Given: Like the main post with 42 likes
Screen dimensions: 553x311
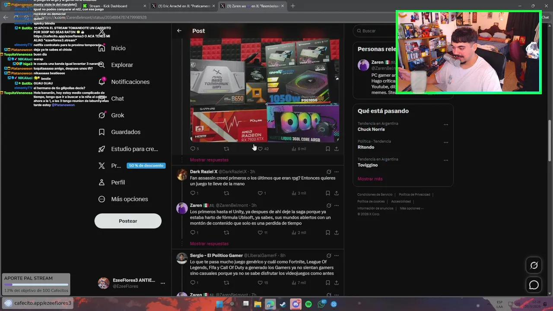Looking at the screenshot, I should click(263, 149).
